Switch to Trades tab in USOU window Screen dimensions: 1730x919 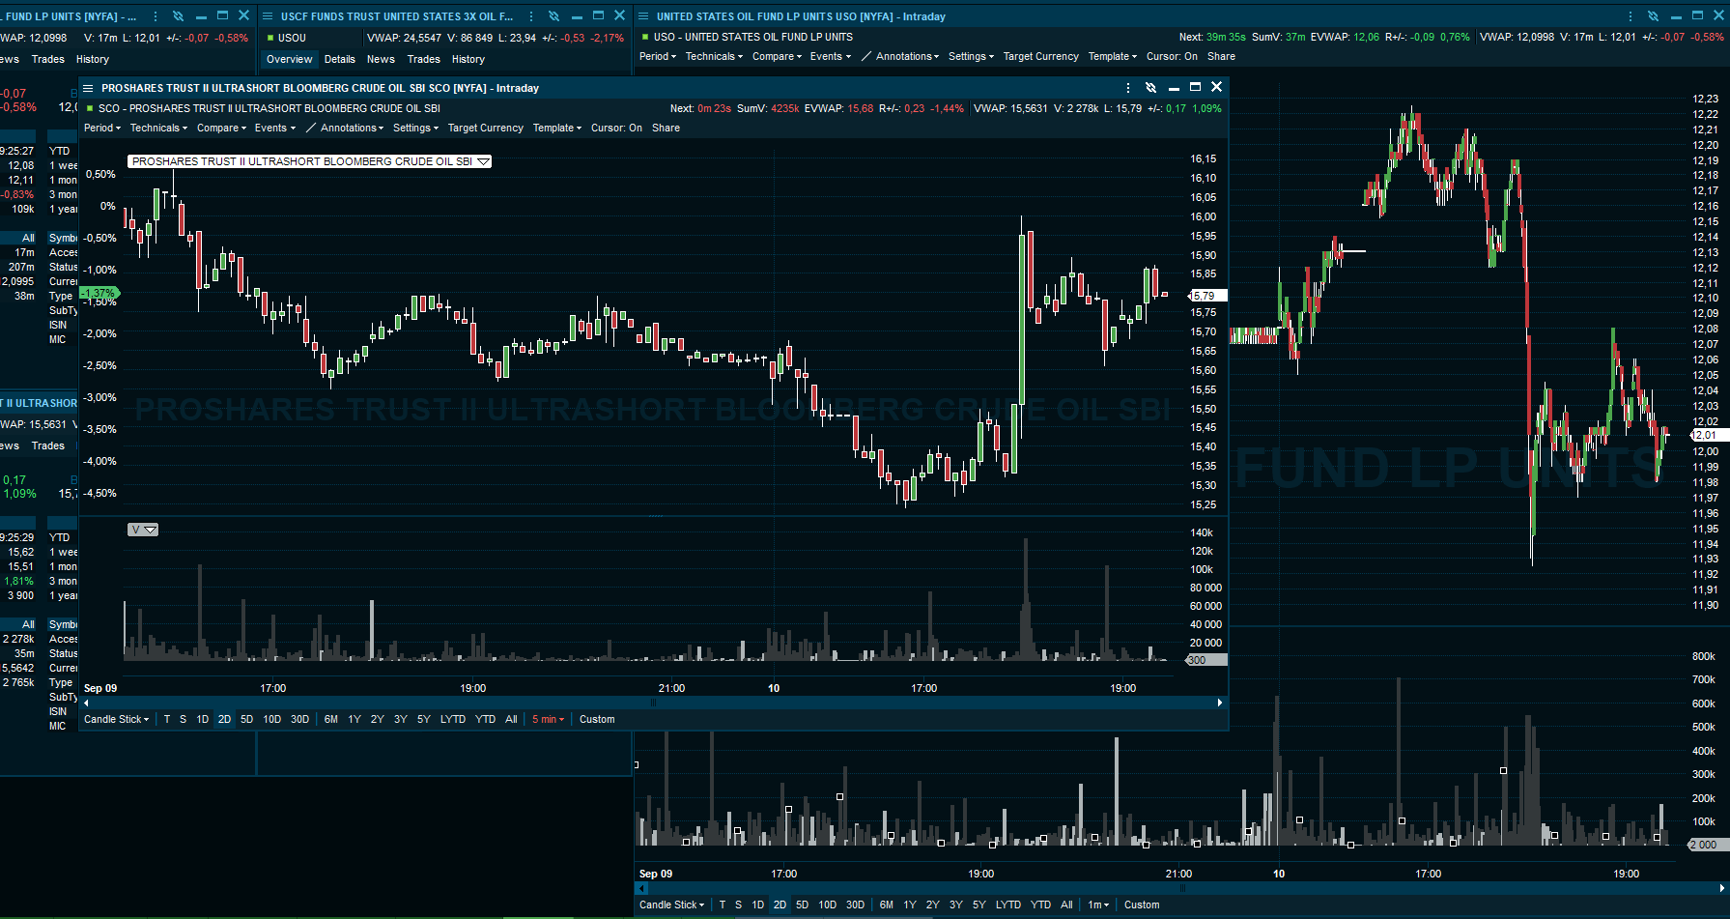(x=423, y=59)
